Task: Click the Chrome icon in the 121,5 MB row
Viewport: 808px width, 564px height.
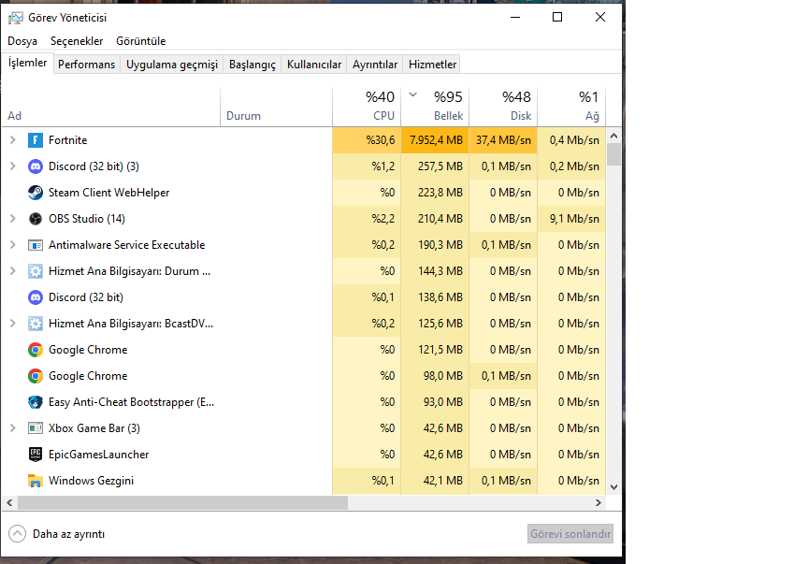Action: pos(35,350)
